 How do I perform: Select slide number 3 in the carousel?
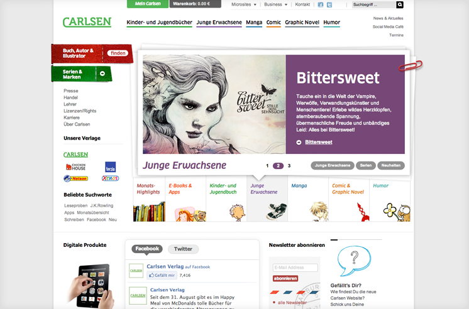(289, 166)
